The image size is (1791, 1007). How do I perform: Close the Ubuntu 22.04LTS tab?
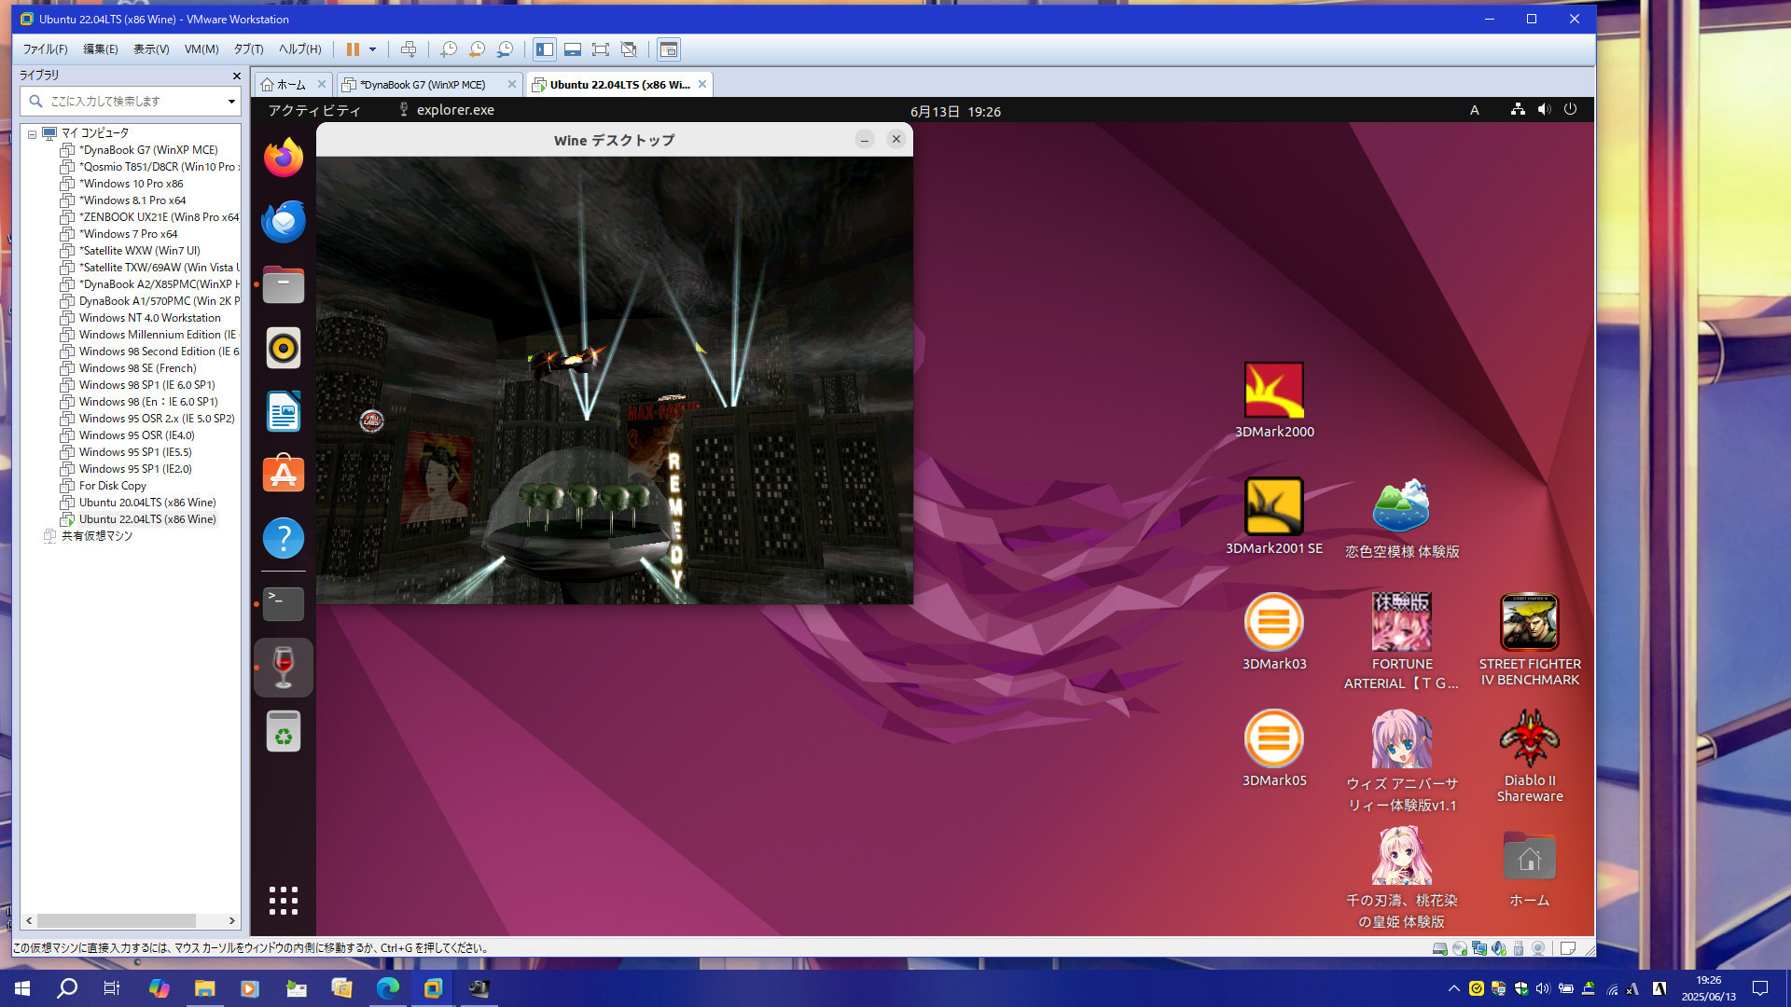(702, 84)
